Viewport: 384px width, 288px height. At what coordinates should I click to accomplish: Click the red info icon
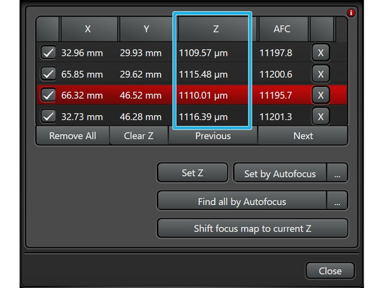tap(351, 13)
